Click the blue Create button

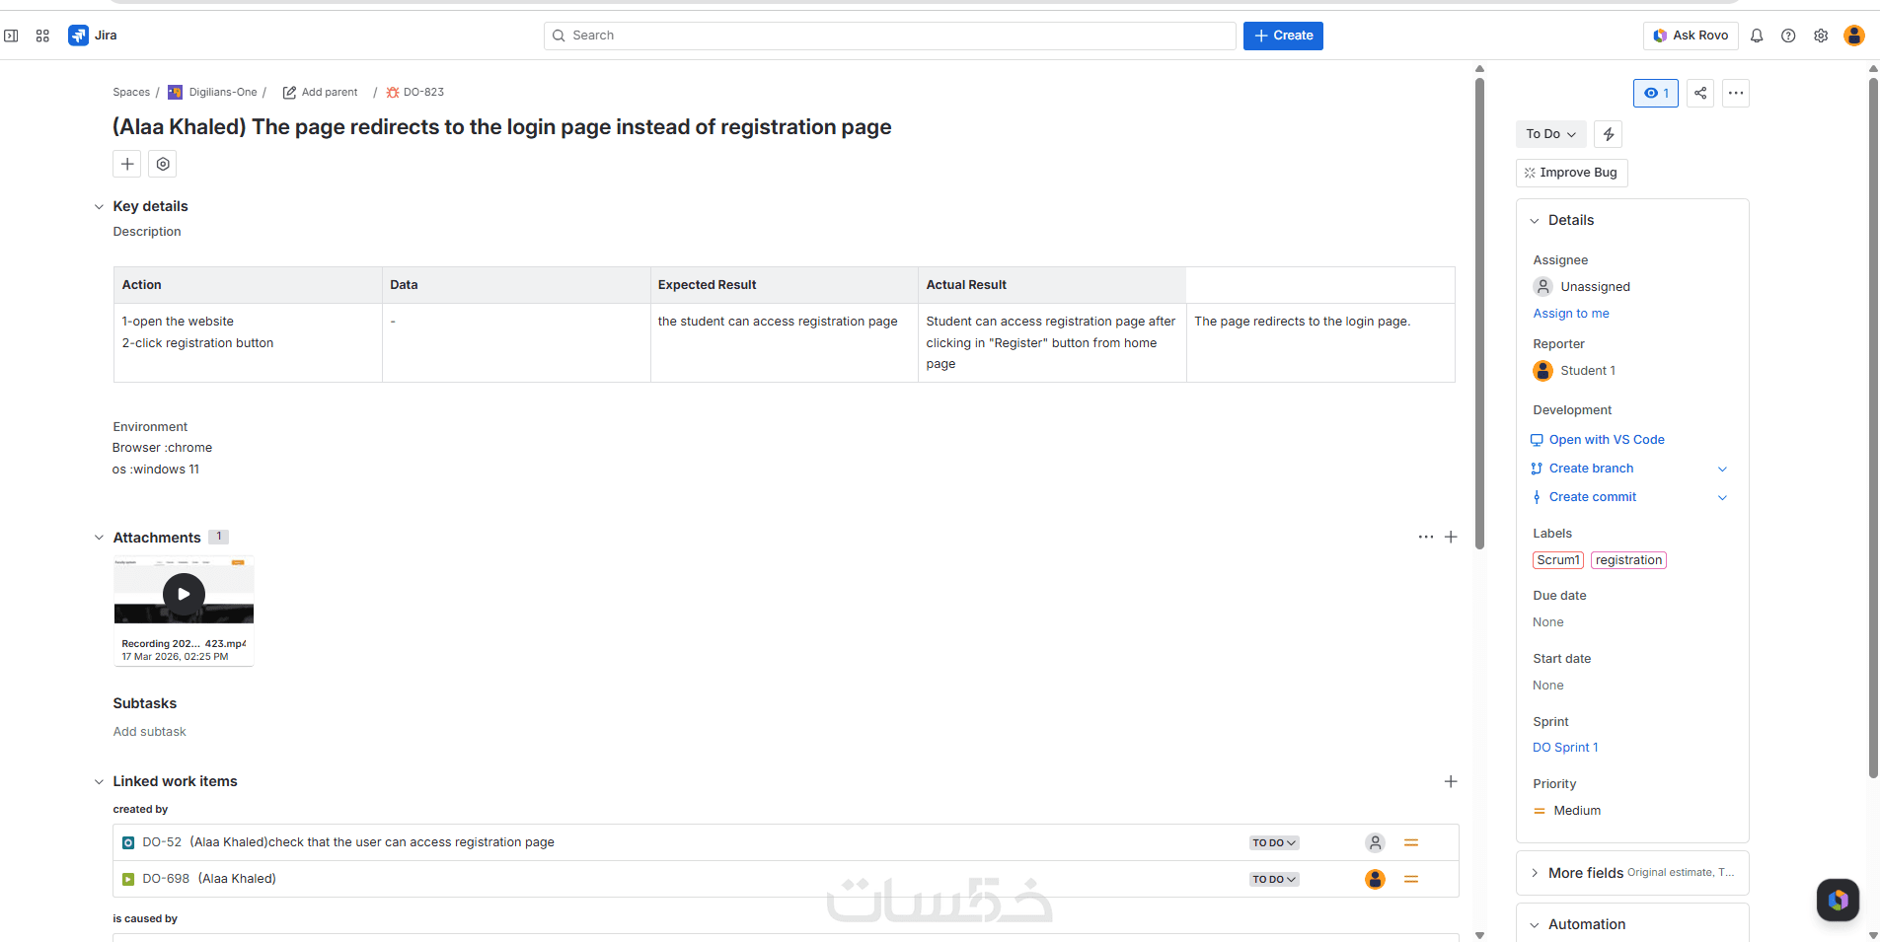pos(1283,36)
